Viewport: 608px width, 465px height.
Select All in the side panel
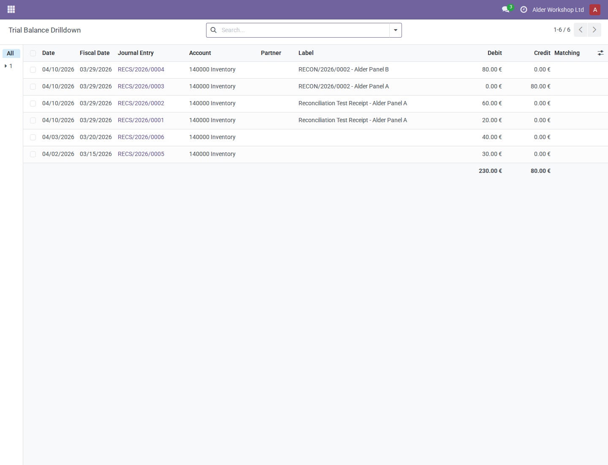pos(11,53)
